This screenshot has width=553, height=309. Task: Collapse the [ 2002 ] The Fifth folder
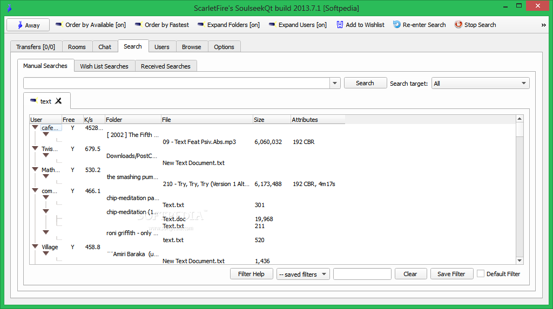click(46, 134)
